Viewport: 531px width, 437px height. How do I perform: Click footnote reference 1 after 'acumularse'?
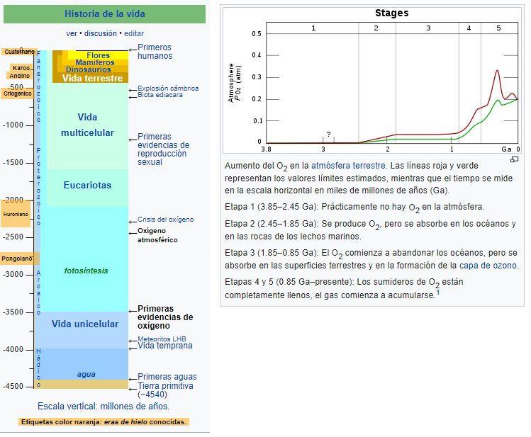click(x=438, y=293)
